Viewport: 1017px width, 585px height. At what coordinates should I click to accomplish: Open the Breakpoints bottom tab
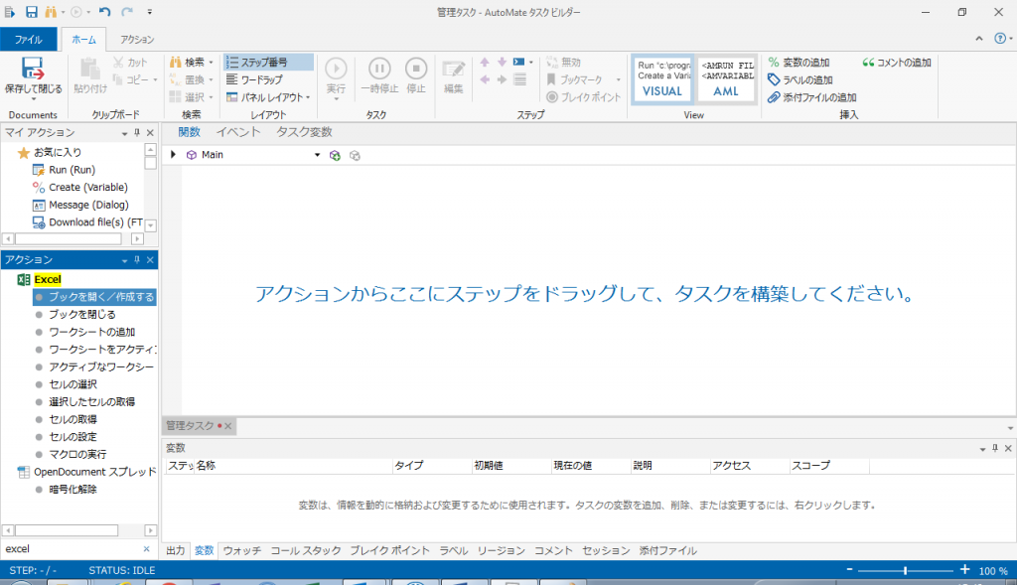click(x=389, y=550)
